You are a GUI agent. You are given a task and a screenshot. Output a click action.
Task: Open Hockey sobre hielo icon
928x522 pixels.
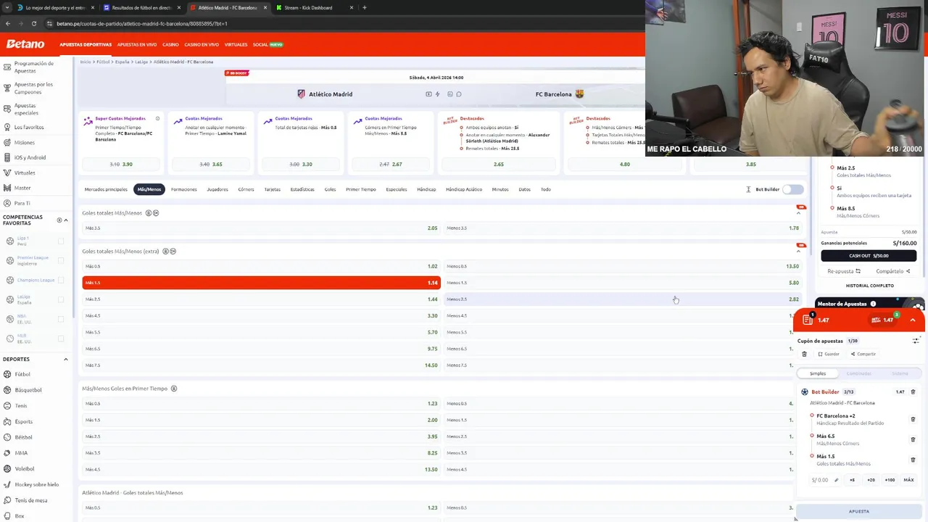point(8,484)
